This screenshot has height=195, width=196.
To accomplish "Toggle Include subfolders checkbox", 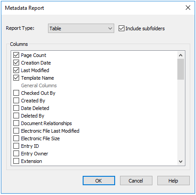I will (121, 28).
